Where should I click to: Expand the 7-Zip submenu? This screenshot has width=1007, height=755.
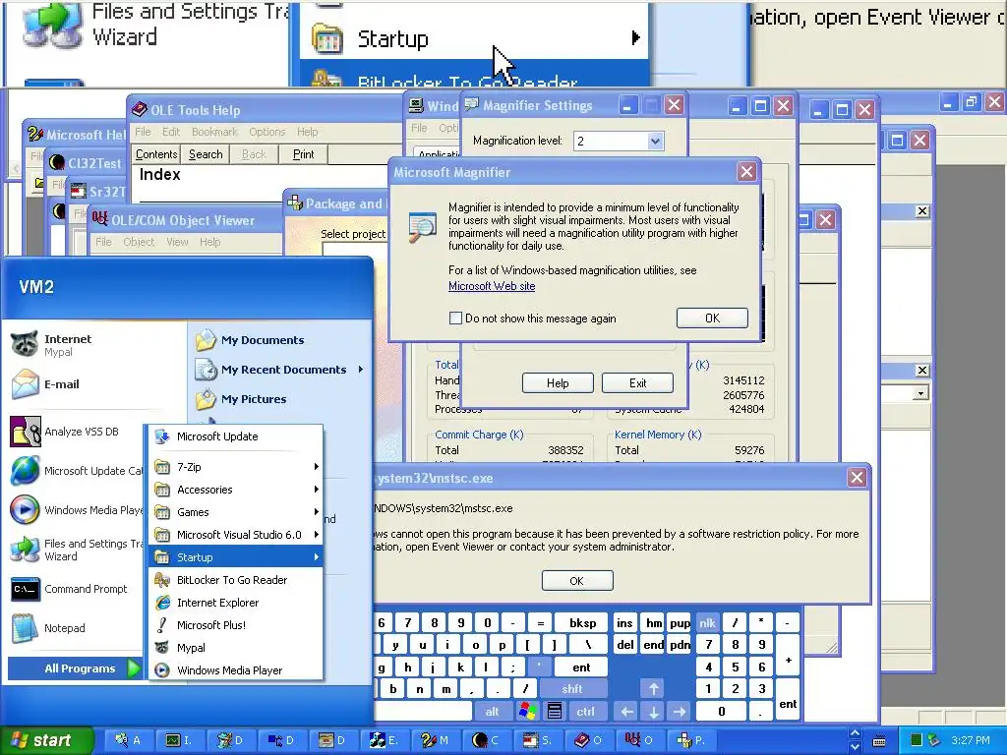(236, 467)
